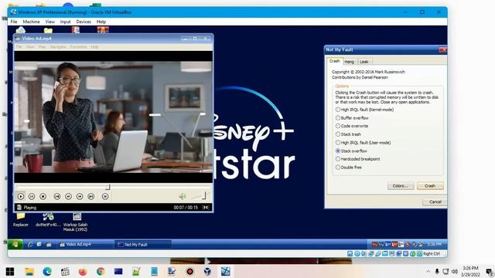This screenshot has width=495, height=278.
Task: Click the Crash button
Action: click(x=430, y=186)
